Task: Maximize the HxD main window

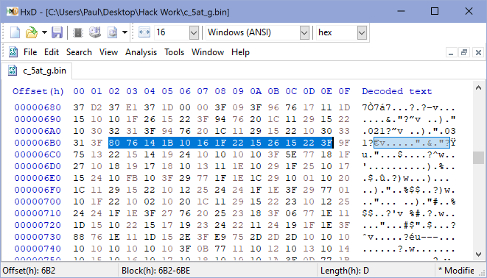Action: tap(435, 12)
